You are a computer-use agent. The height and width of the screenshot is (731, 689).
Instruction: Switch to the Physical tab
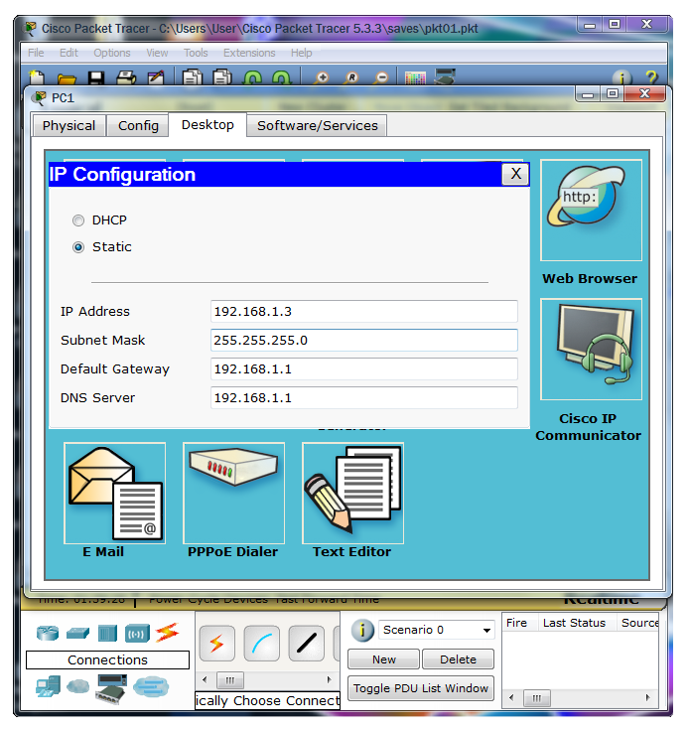click(69, 126)
